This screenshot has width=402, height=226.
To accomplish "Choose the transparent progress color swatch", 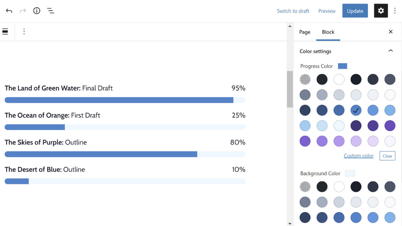I will [x=305, y=79].
